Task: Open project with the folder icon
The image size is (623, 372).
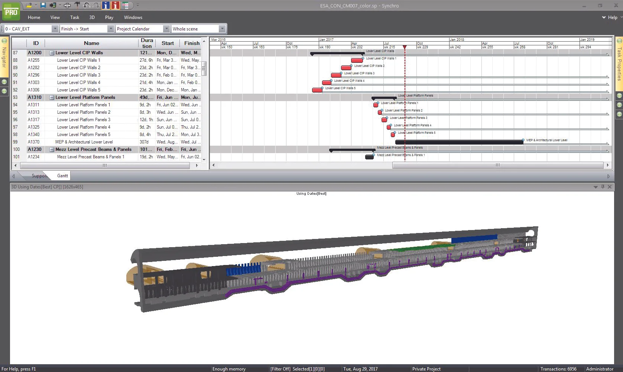Action: point(29,5)
